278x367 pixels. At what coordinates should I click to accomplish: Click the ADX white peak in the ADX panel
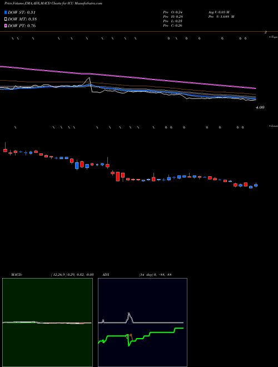128,317
